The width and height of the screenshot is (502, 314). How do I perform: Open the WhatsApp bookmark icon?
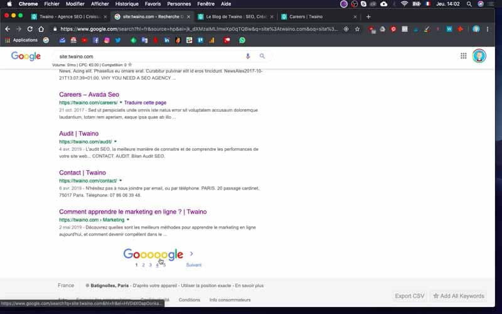click(x=242, y=40)
